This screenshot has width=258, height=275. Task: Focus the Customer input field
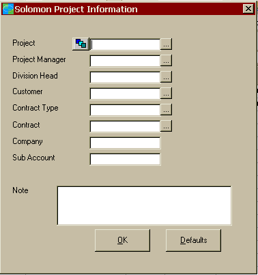pyautogui.click(x=125, y=93)
